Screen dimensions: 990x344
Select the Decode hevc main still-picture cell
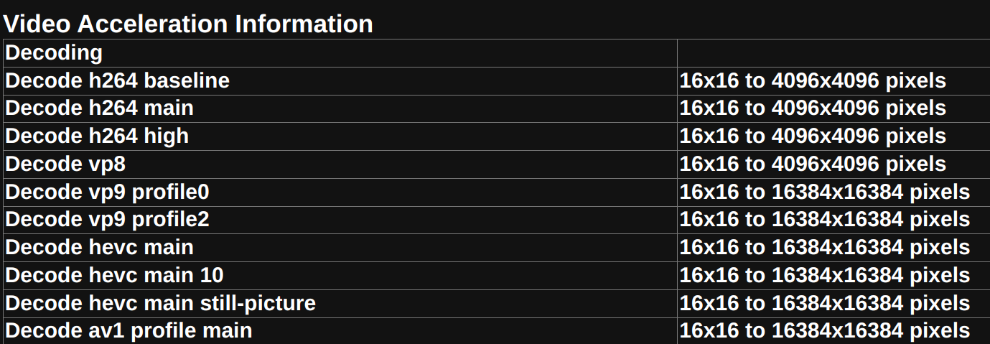[340, 303]
